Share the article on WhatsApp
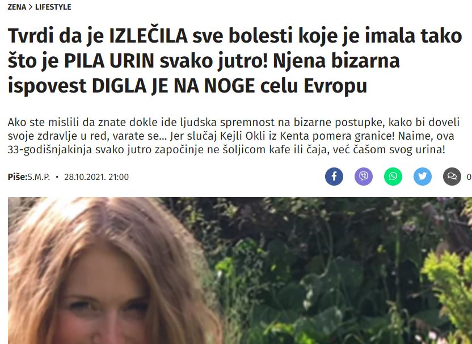The width and height of the screenshot is (472, 344). pos(393,176)
